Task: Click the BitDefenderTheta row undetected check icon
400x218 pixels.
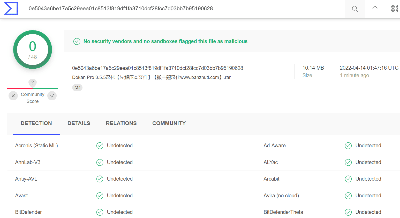Action: [x=348, y=212]
